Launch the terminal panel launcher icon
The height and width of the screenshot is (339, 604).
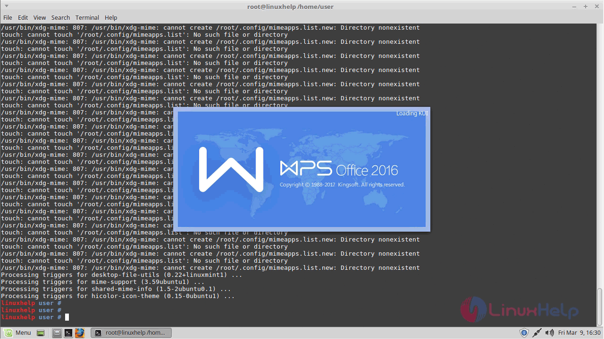coord(68,333)
